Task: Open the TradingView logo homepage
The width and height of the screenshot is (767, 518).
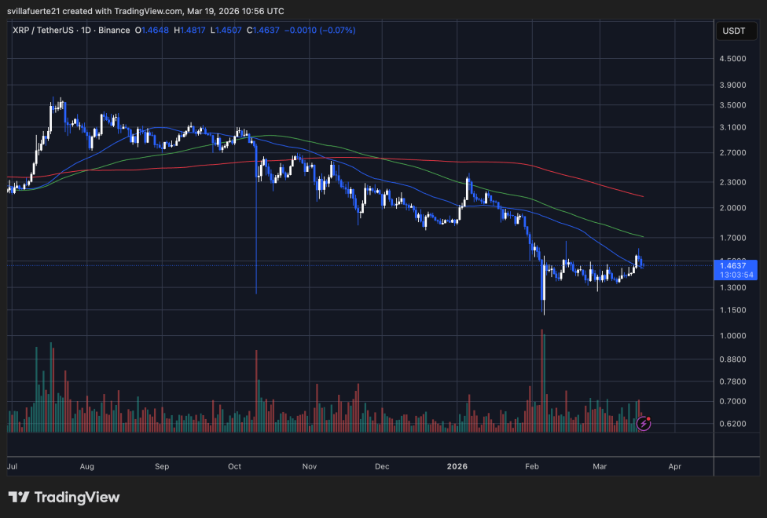Action: click(63, 497)
